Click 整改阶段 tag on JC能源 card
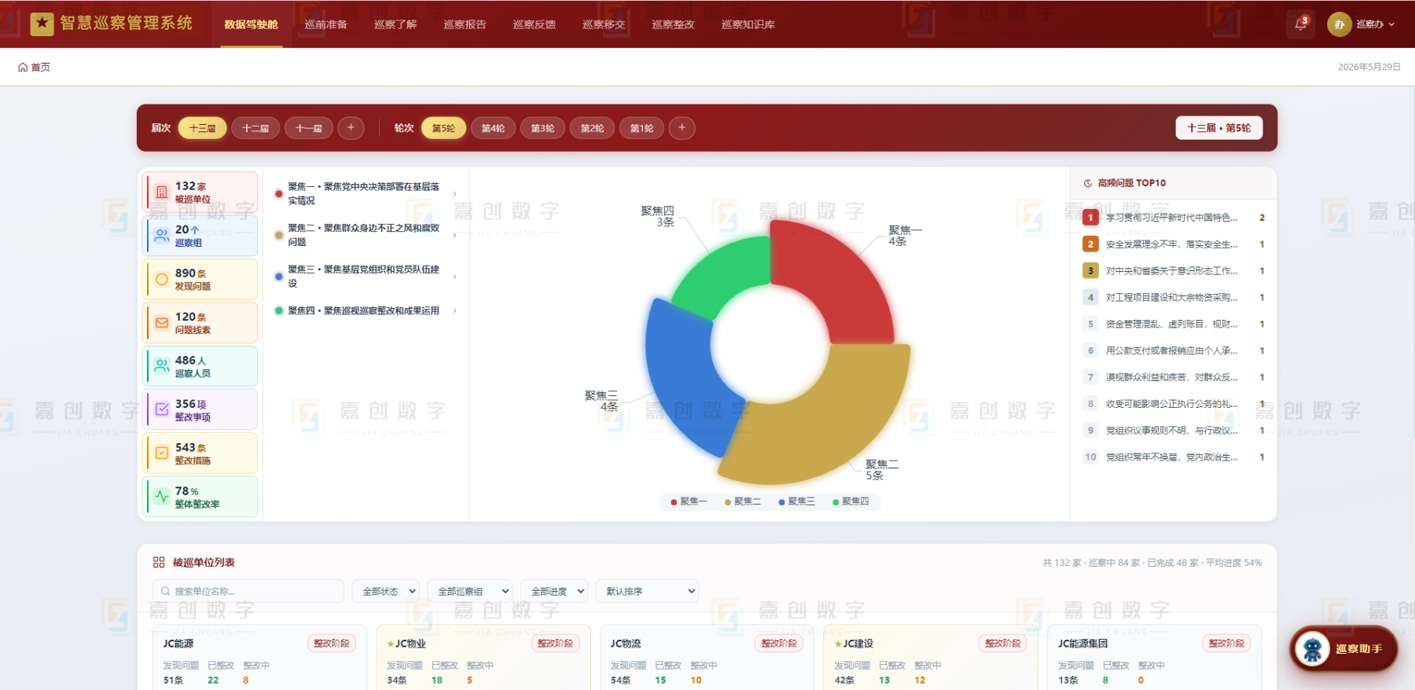This screenshot has height=690, width=1415. click(332, 644)
